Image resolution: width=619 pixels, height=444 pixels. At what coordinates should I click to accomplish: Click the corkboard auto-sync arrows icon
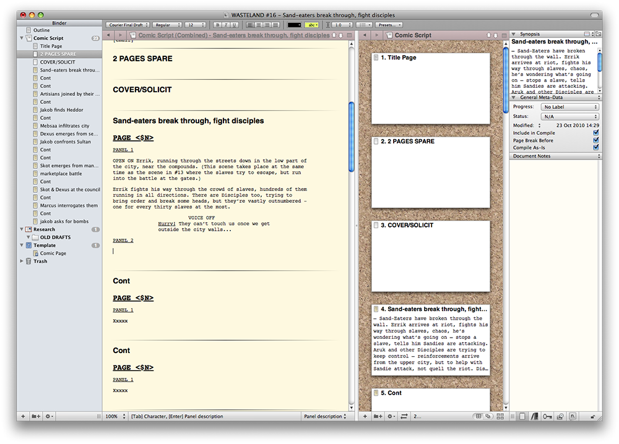click(404, 417)
